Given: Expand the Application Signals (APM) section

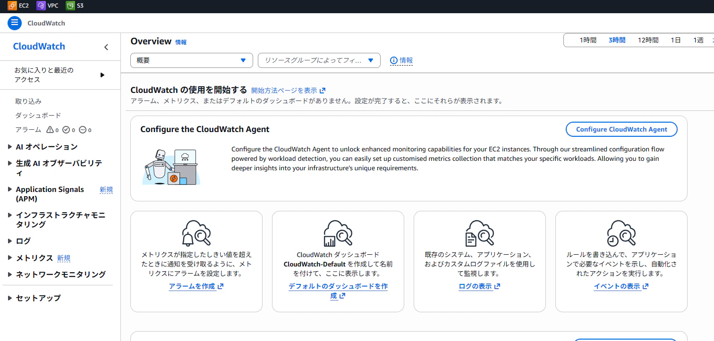Looking at the screenshot, I should (x=10, y=190).
